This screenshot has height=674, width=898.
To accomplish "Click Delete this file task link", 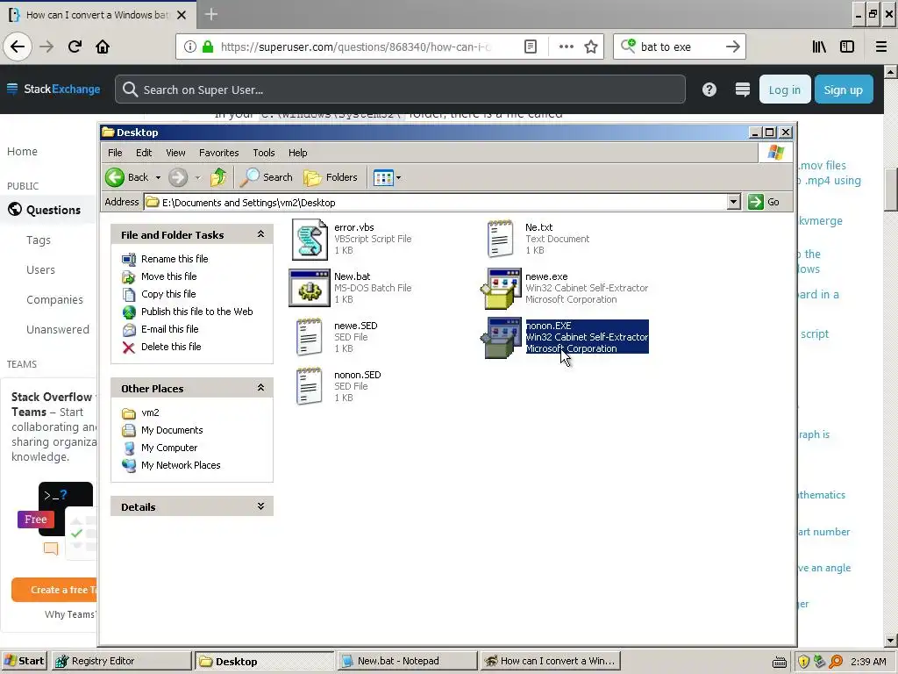I will pyautogui.click(x=171, y=347).
